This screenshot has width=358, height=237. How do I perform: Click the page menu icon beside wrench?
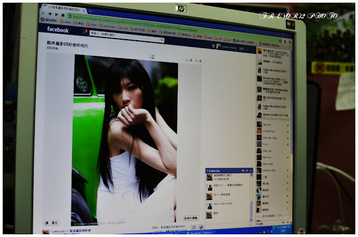[x=285, y=42]
